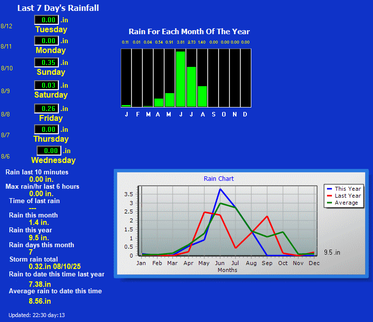The width and height of the screenshot is (373, 322).
Task: Click Saturday's 0.03 rainfall value box
Action: (47, 85)
